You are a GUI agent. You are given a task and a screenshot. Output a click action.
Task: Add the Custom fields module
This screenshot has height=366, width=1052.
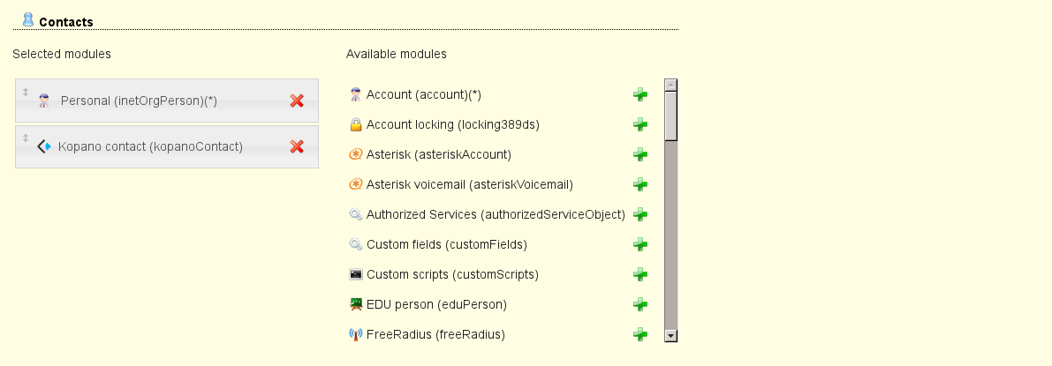640,244
